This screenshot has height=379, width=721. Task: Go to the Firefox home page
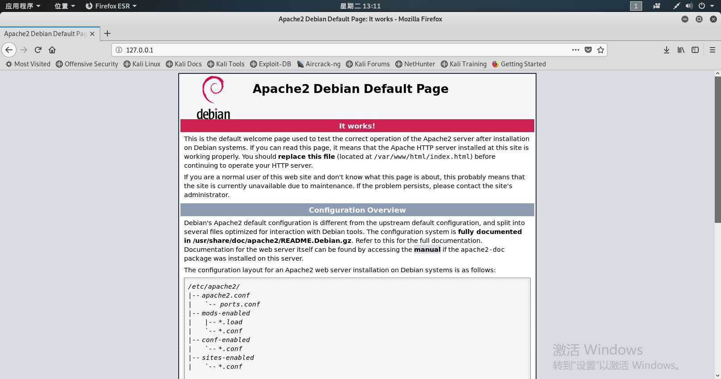(x=52, y=50)
